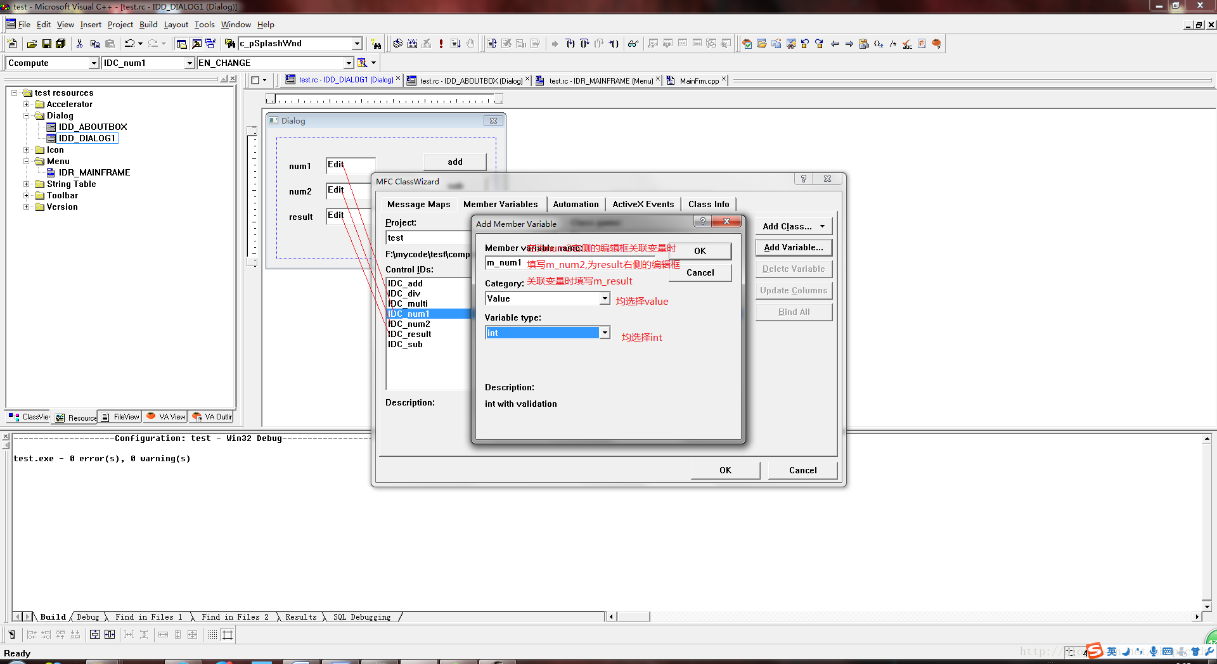
Task: Click the Build toolbar icon
Action: (x=412, y=44)
